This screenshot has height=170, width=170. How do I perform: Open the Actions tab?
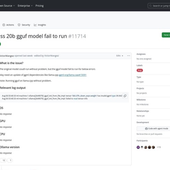pyautogui.click(x=8, y=25)
